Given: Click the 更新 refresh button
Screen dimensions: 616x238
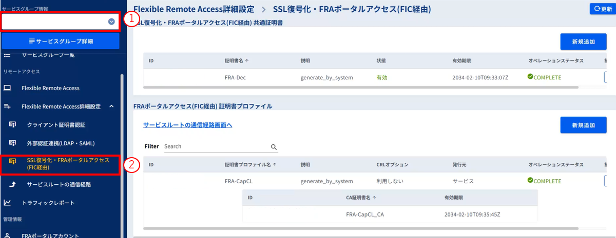Looking at the screenshot, I should pyautogui.click(x=602, y=9).
